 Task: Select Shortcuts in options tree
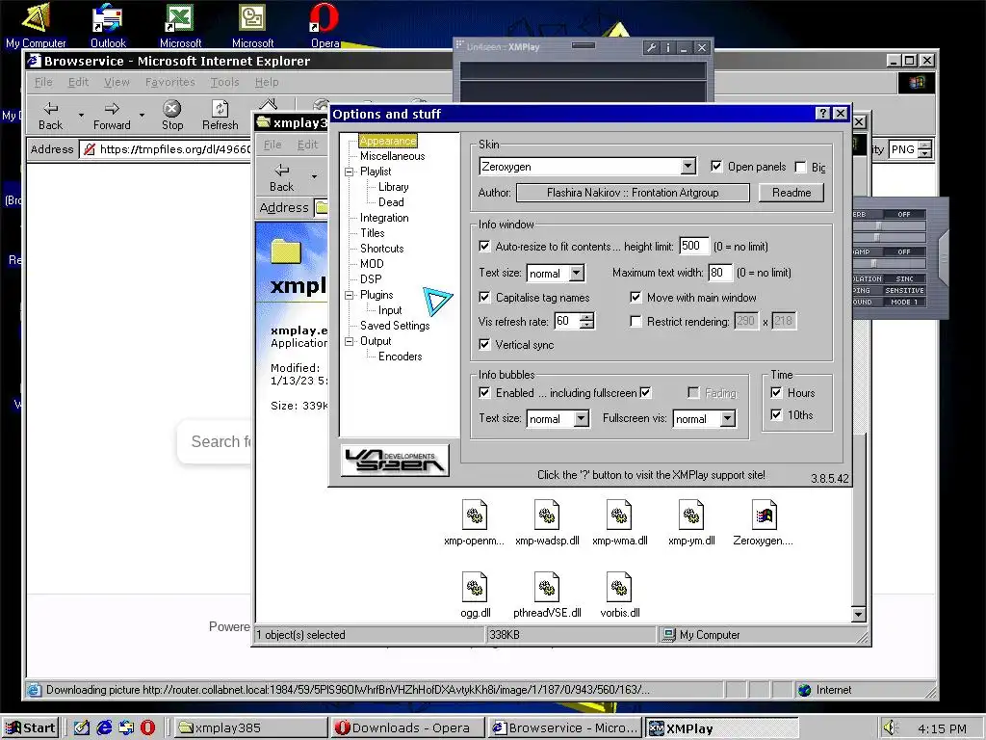[x=381, y=249]
